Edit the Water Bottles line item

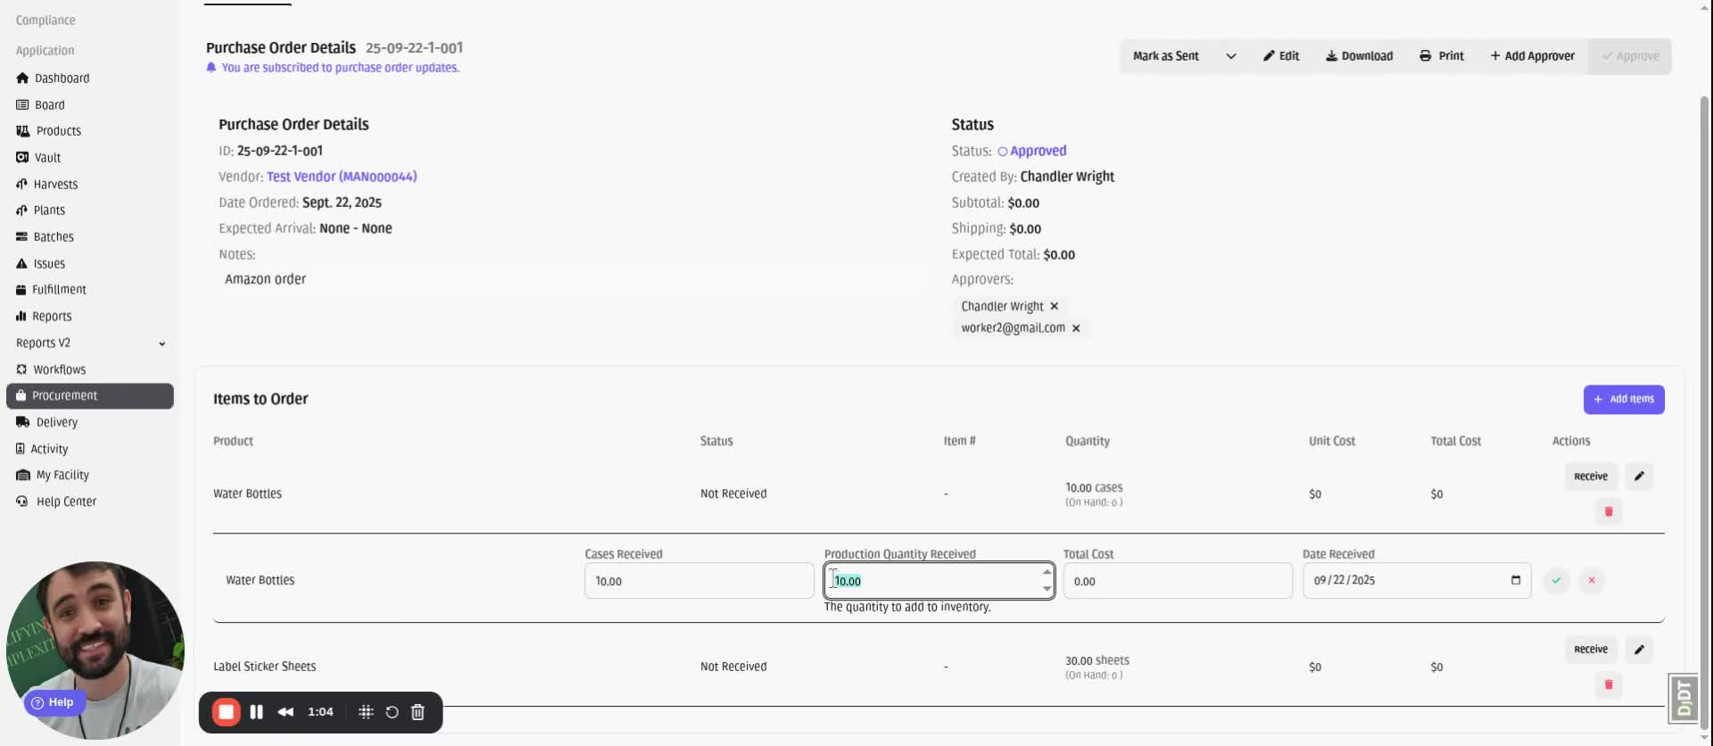click(1639, 477)
